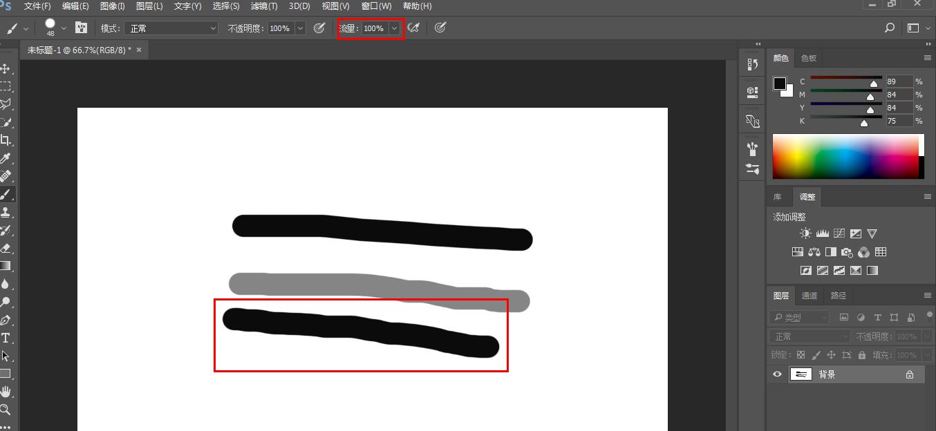
Task: Enable airbrush-style build-up effect
Action: (x=413, y=28)
